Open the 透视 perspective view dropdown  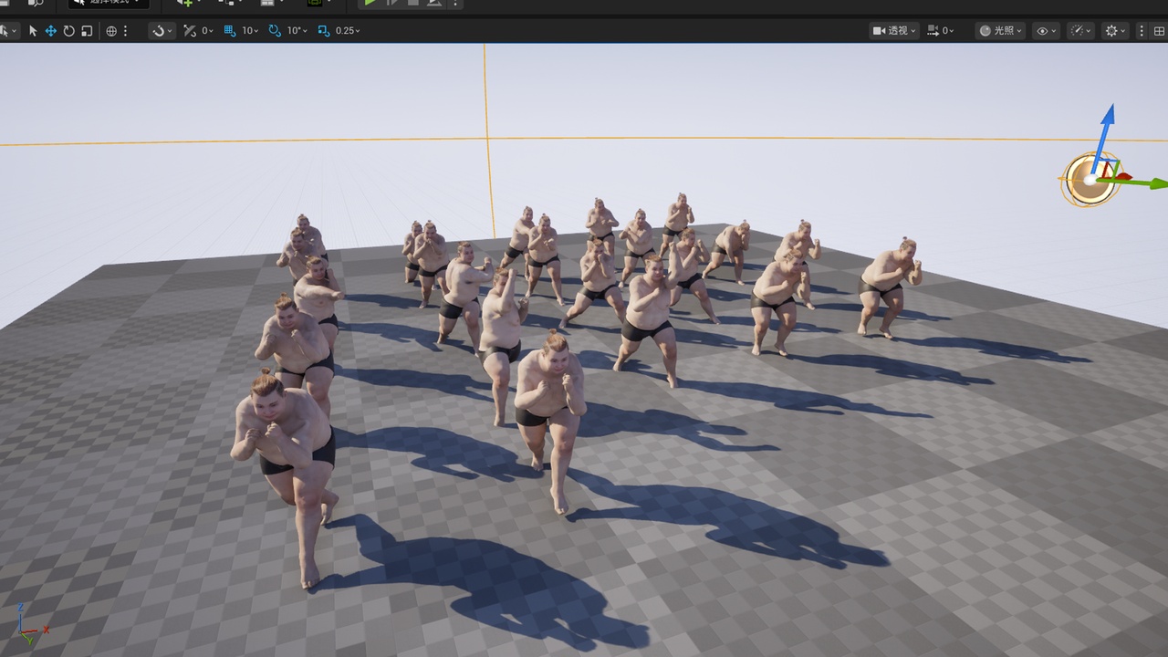893,31
